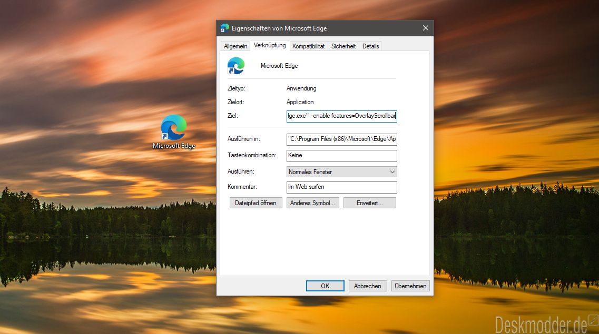Select the Microsoft Edge desktop shortcut icon
This screenshot has width=599, height=334.
174,127
